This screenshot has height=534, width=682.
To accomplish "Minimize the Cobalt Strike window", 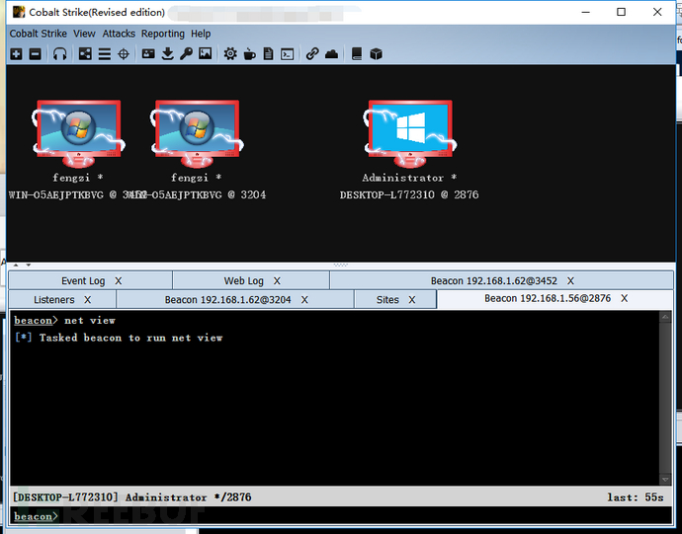I will click(586, 12).
